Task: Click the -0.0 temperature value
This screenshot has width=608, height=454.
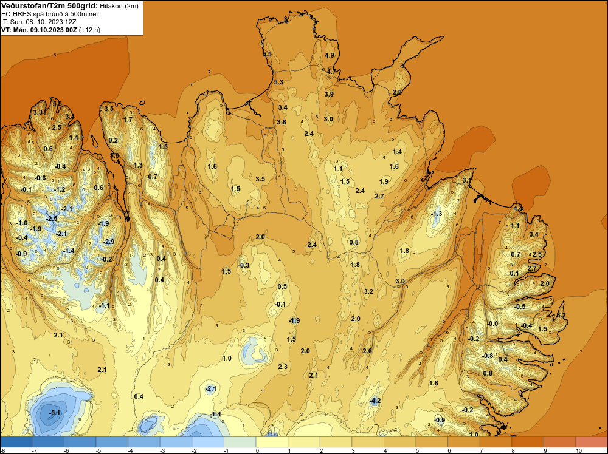Action: tap(492, 324)
